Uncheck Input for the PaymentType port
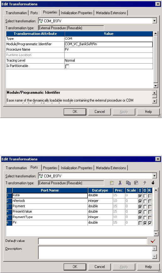 140,217
